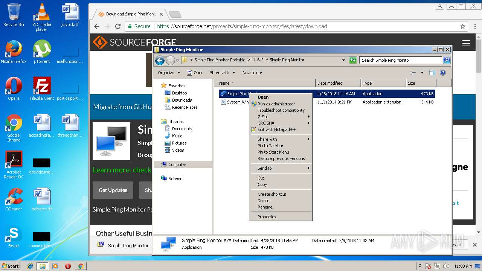
Task: Click the Chrome address bar URL
Action: pos(242,26)
